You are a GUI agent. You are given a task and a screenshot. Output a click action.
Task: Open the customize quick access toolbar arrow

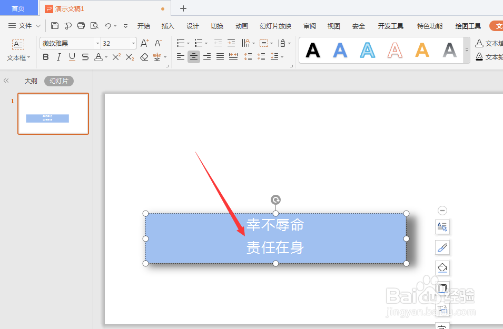pyautogui.click(x=125, y=26)
